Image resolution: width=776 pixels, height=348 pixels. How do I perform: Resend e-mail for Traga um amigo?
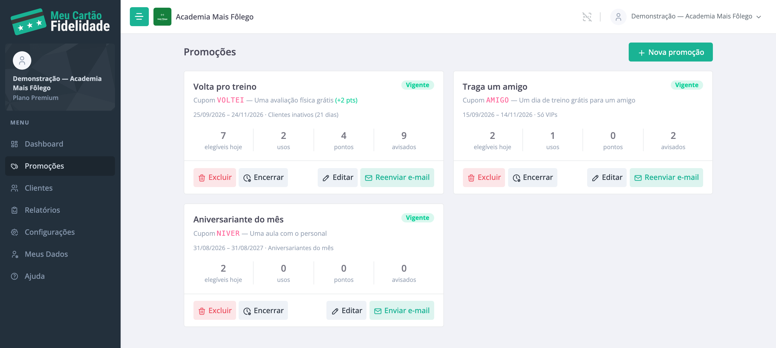666,177
